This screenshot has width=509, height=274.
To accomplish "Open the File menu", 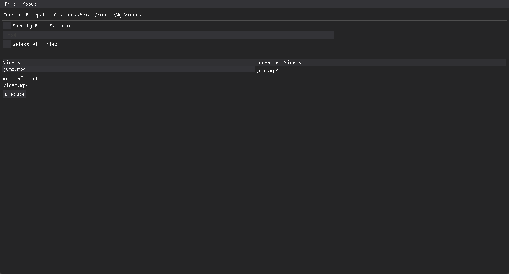I will tap(10, 4).
